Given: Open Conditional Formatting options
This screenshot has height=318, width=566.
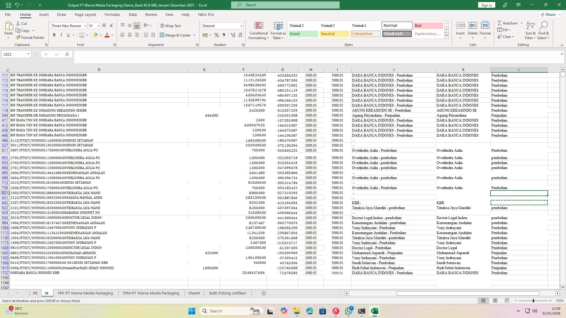Looking at the screenshot, I should [258, 30].
